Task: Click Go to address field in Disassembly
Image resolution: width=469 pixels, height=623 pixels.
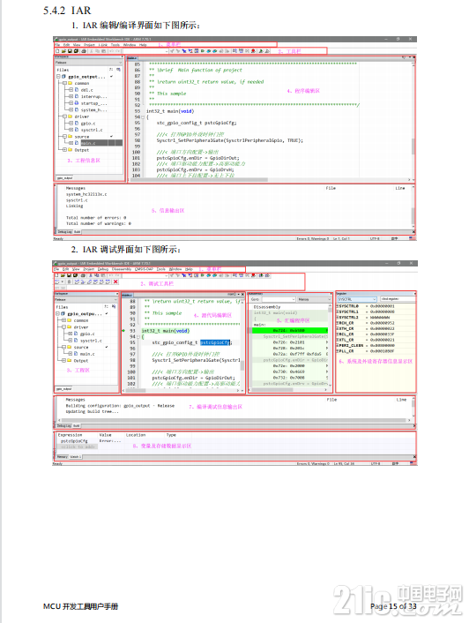Action: coord(279,299)
